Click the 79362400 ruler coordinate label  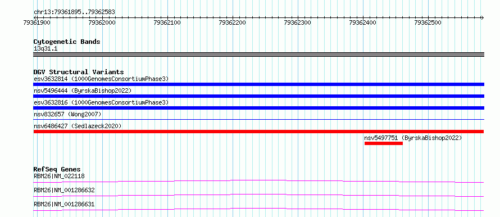click(x=362, y=22)
